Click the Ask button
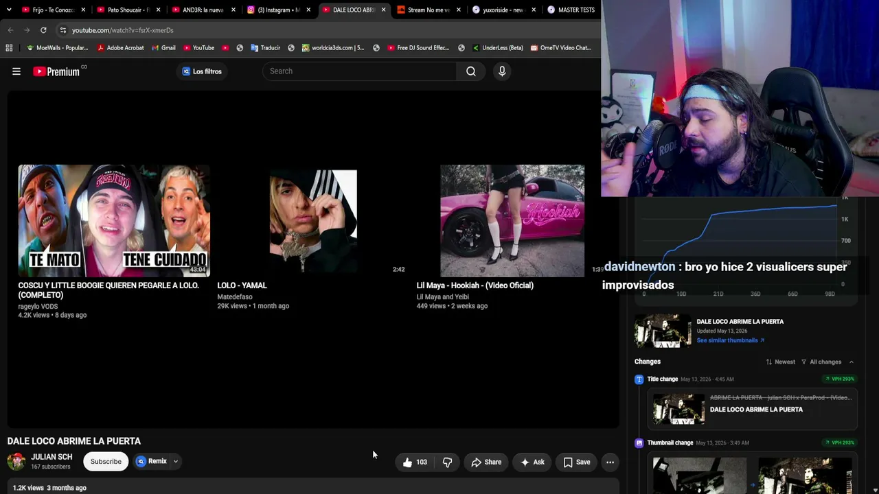879x494 pixels. point(532,462)
